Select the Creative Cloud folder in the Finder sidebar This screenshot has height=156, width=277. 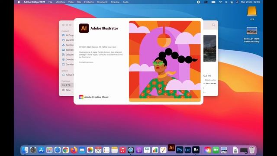[x=68, y=65]
